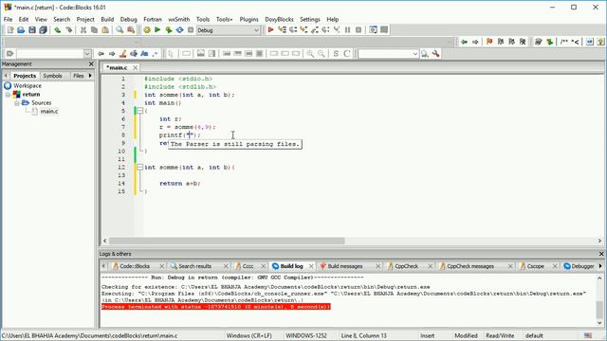Image resolution: width=607 pixels, height=341 pixels.
Task: Click the Debugging windows icon
Action: pyautogui.click(x=373, y=30)
